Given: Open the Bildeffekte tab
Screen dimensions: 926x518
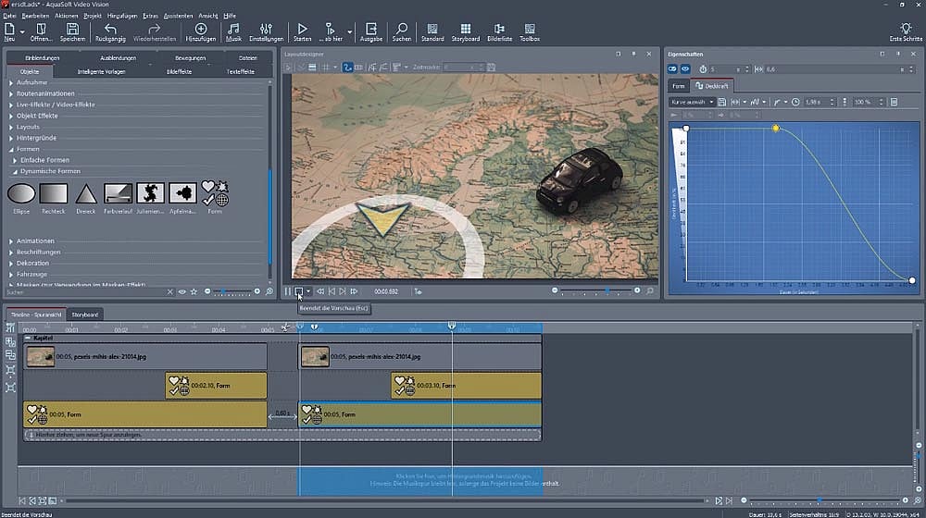Looking at the screenshot, I should pyautogui.click(x=179, y=71).
